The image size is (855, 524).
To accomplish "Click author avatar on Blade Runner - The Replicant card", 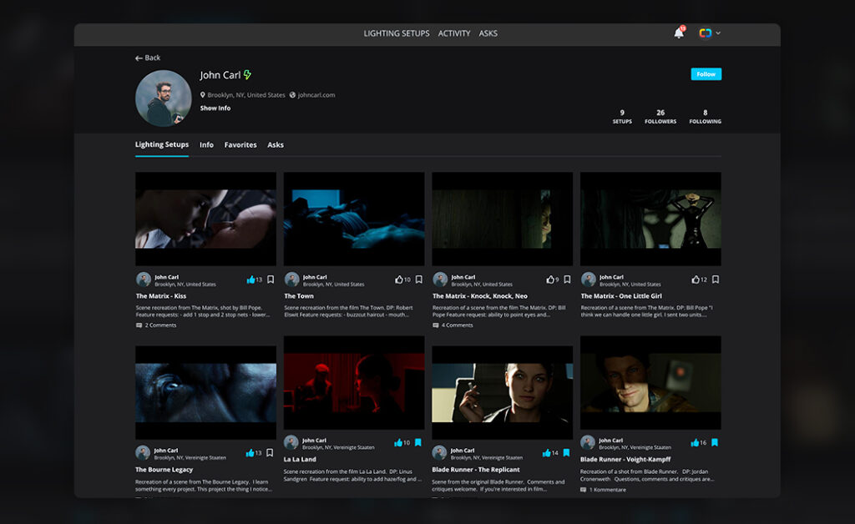I will (x=439, y=452).
